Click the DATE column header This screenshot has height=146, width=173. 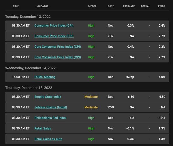pos(111,6)
